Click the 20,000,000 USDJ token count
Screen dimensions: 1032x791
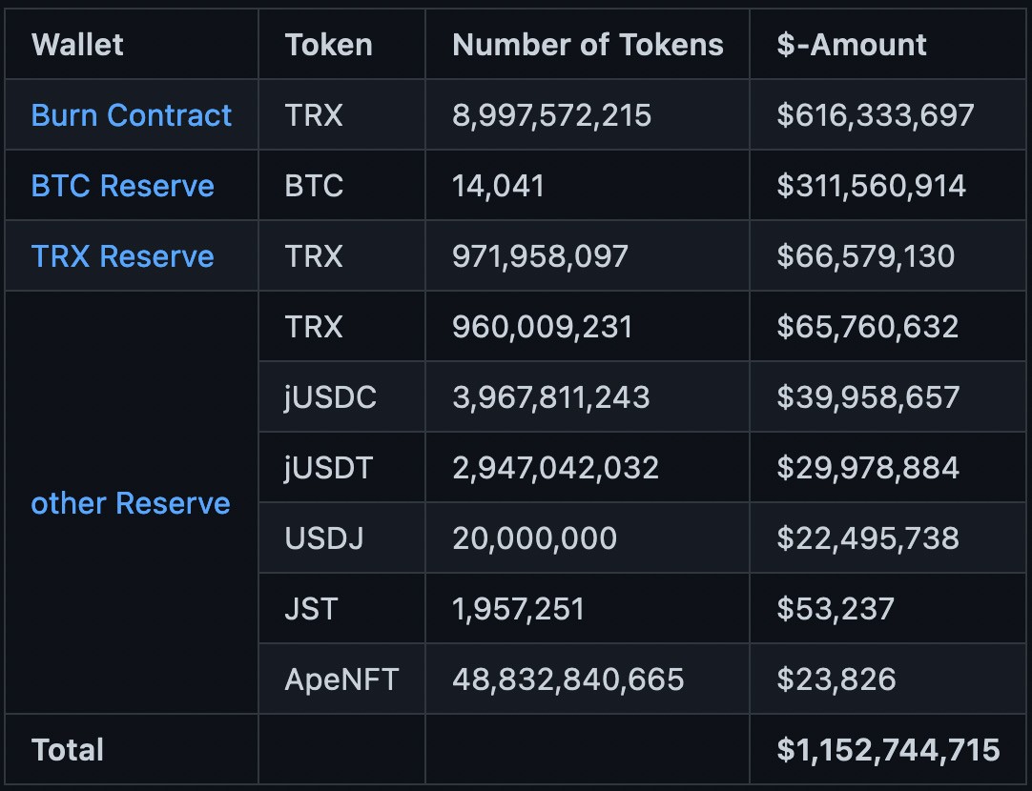534,538
